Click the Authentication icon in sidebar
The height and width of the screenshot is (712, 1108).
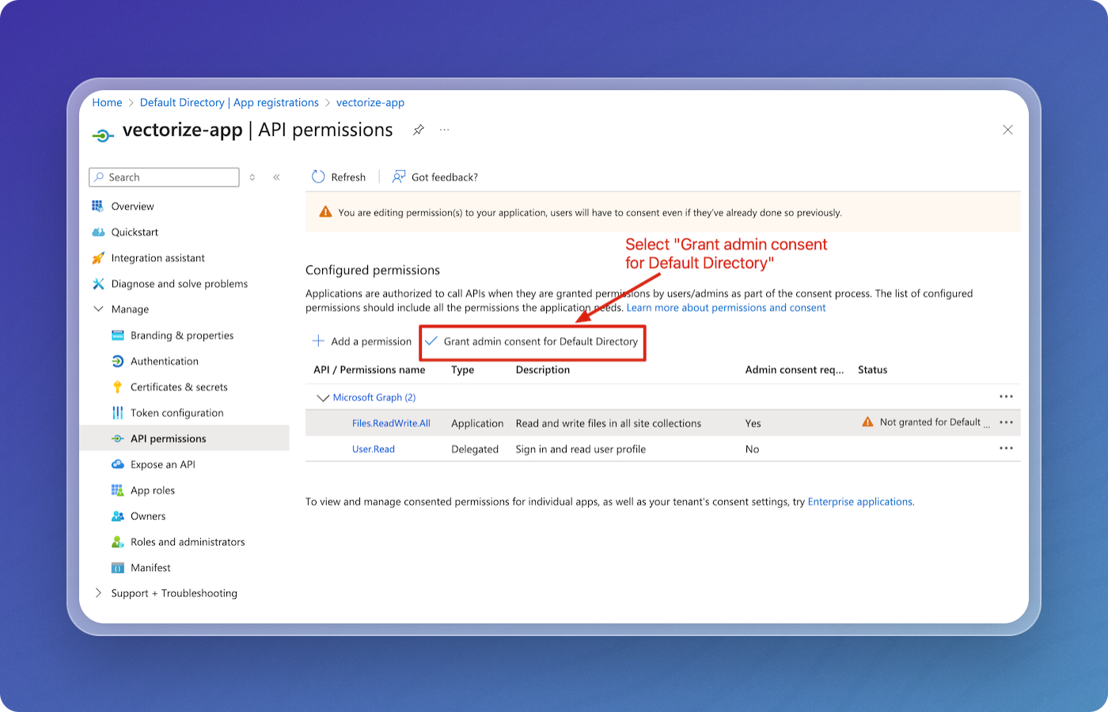118,362
